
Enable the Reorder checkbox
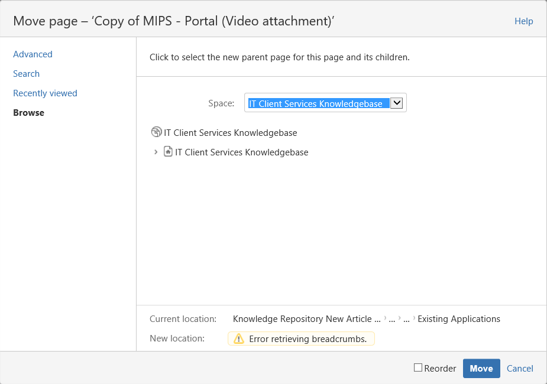coord(418,367)
